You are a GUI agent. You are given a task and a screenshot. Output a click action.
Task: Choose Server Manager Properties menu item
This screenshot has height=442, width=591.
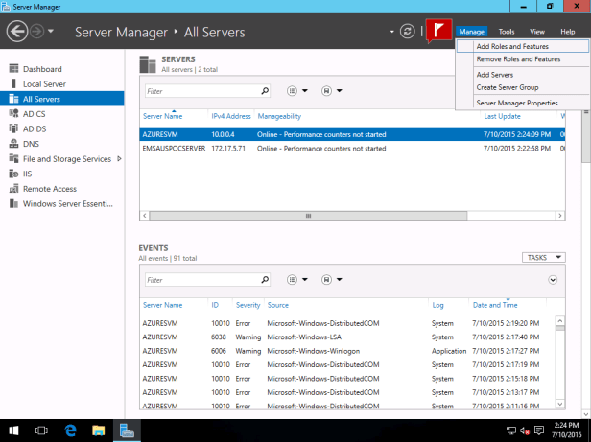pos(517,102)
